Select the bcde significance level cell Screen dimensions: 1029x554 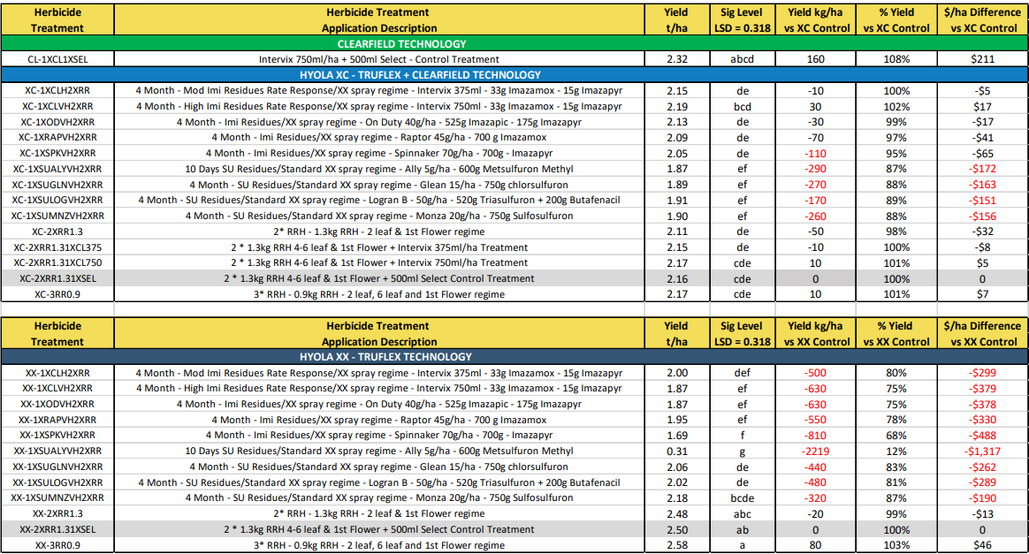click(x=743, y=497)
